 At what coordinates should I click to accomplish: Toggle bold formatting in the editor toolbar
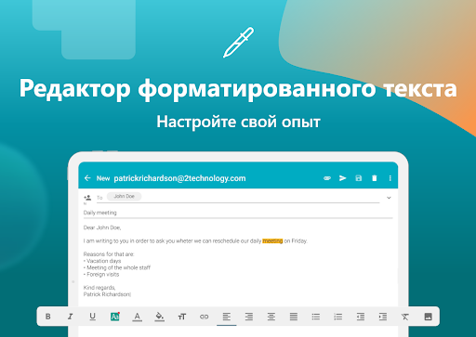click(48, 317)
